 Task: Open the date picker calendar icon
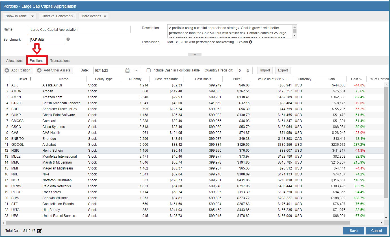click(x=127, y=70)
